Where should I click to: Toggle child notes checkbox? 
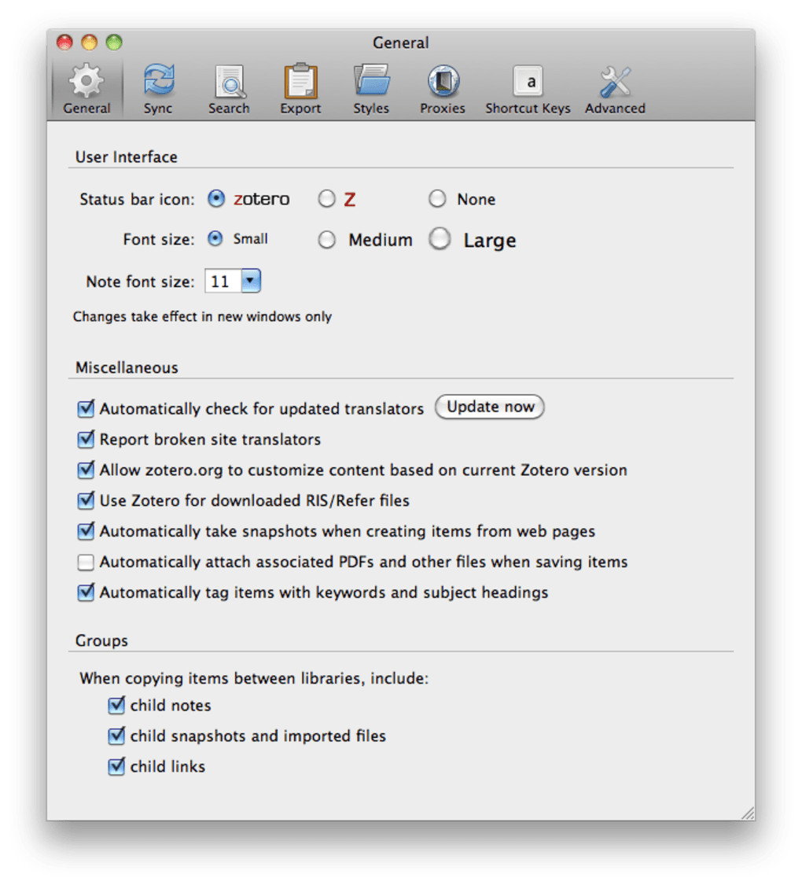click(x=116, y=706)
